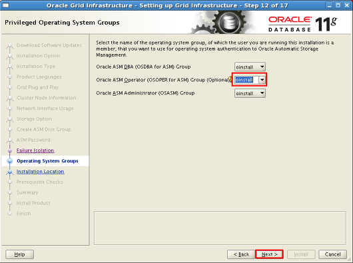Image resolution: width=353 pixels, height=263 pixels.
Task: Click the Next button
Action: [269, 254]
